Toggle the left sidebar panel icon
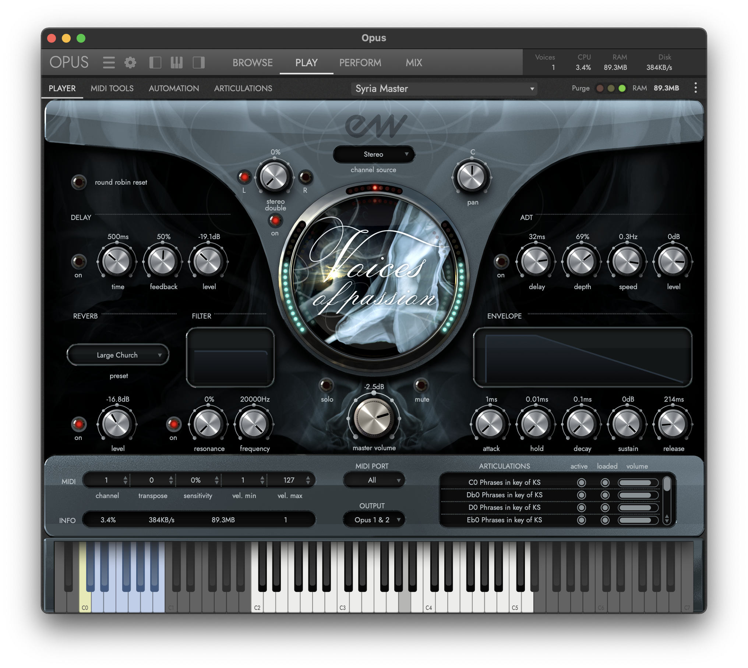This screenshot has width=748, height=668. click(155, 63)
